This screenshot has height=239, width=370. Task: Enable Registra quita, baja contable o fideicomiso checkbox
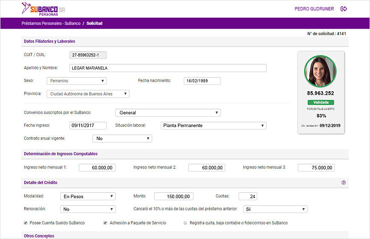pos(185,223)
